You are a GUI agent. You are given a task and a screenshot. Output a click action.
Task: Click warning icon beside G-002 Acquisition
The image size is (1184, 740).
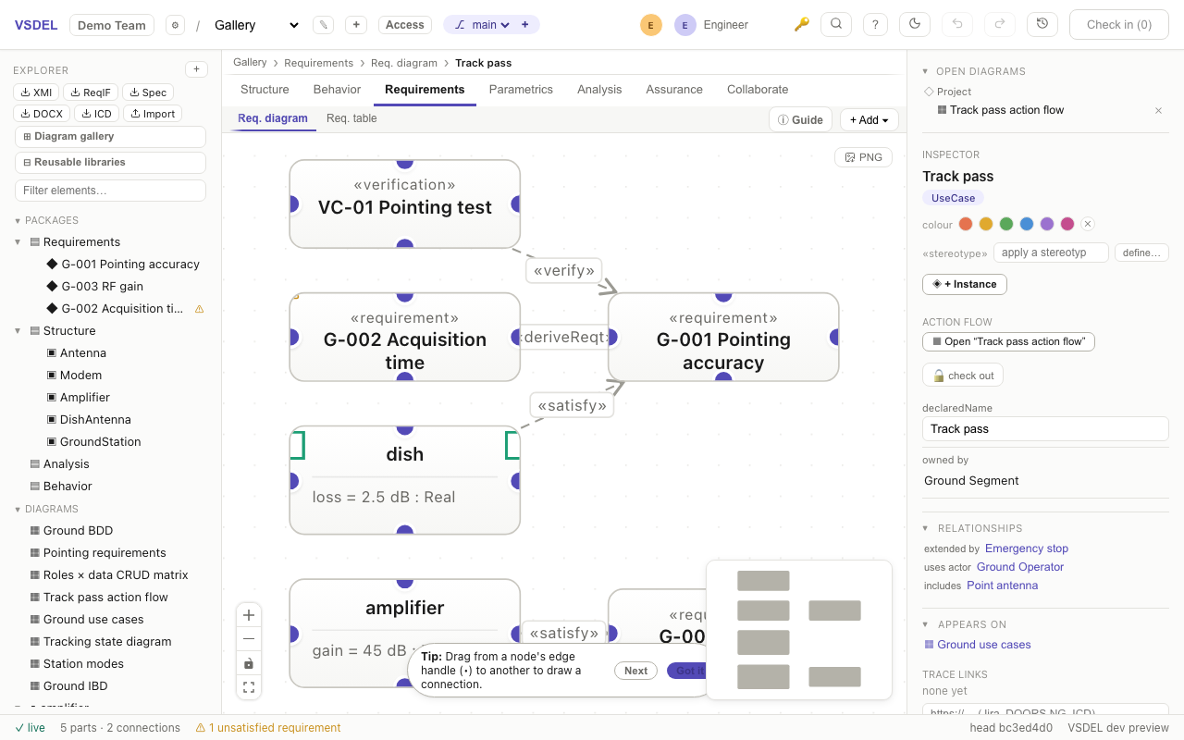click(x=199, y=309)
